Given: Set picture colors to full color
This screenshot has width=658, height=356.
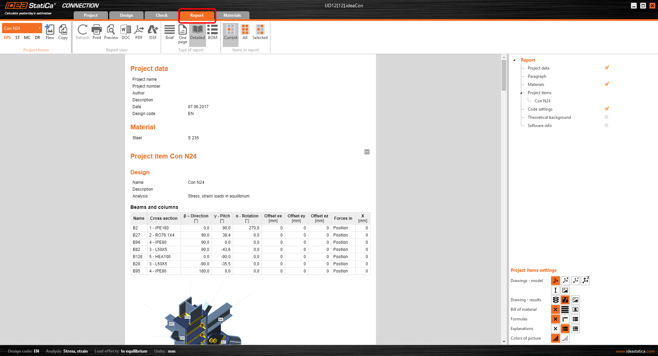Looking at the screenshot, I should [556, 338].
